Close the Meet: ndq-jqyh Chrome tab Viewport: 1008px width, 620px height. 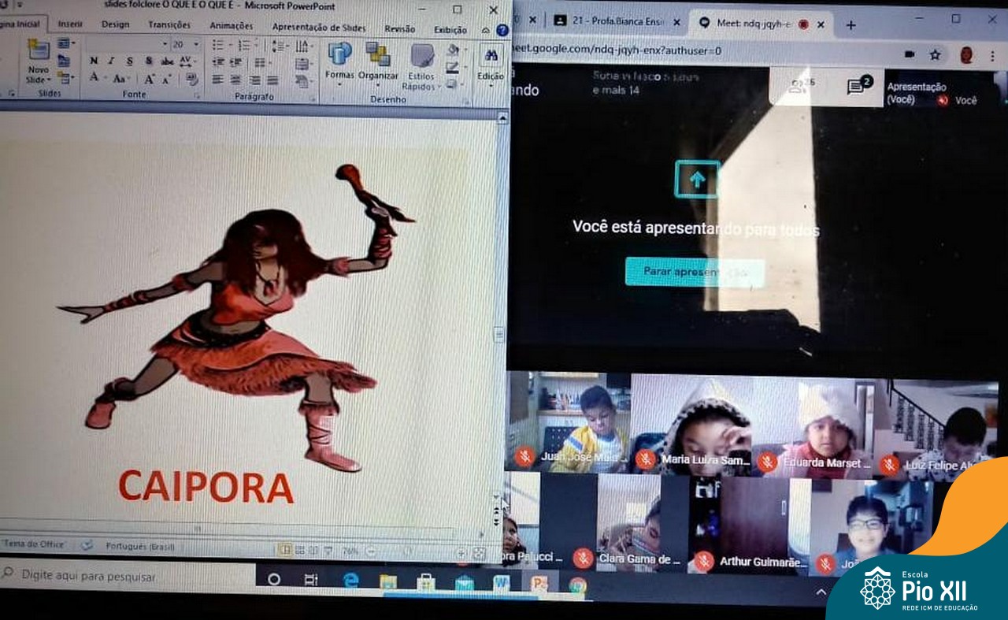pos(820,24)
